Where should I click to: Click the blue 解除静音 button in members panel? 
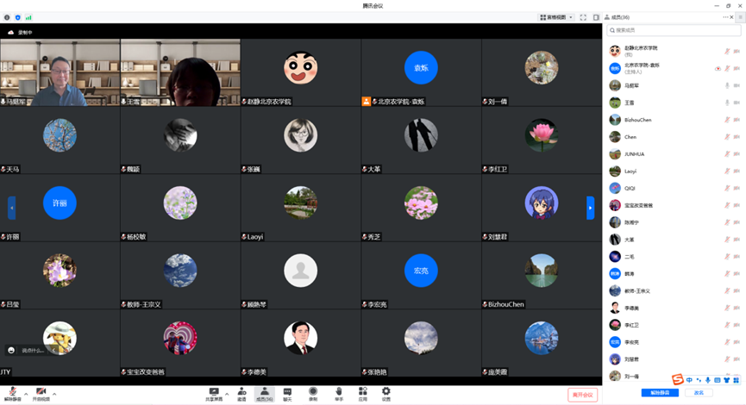coord(660,393)
